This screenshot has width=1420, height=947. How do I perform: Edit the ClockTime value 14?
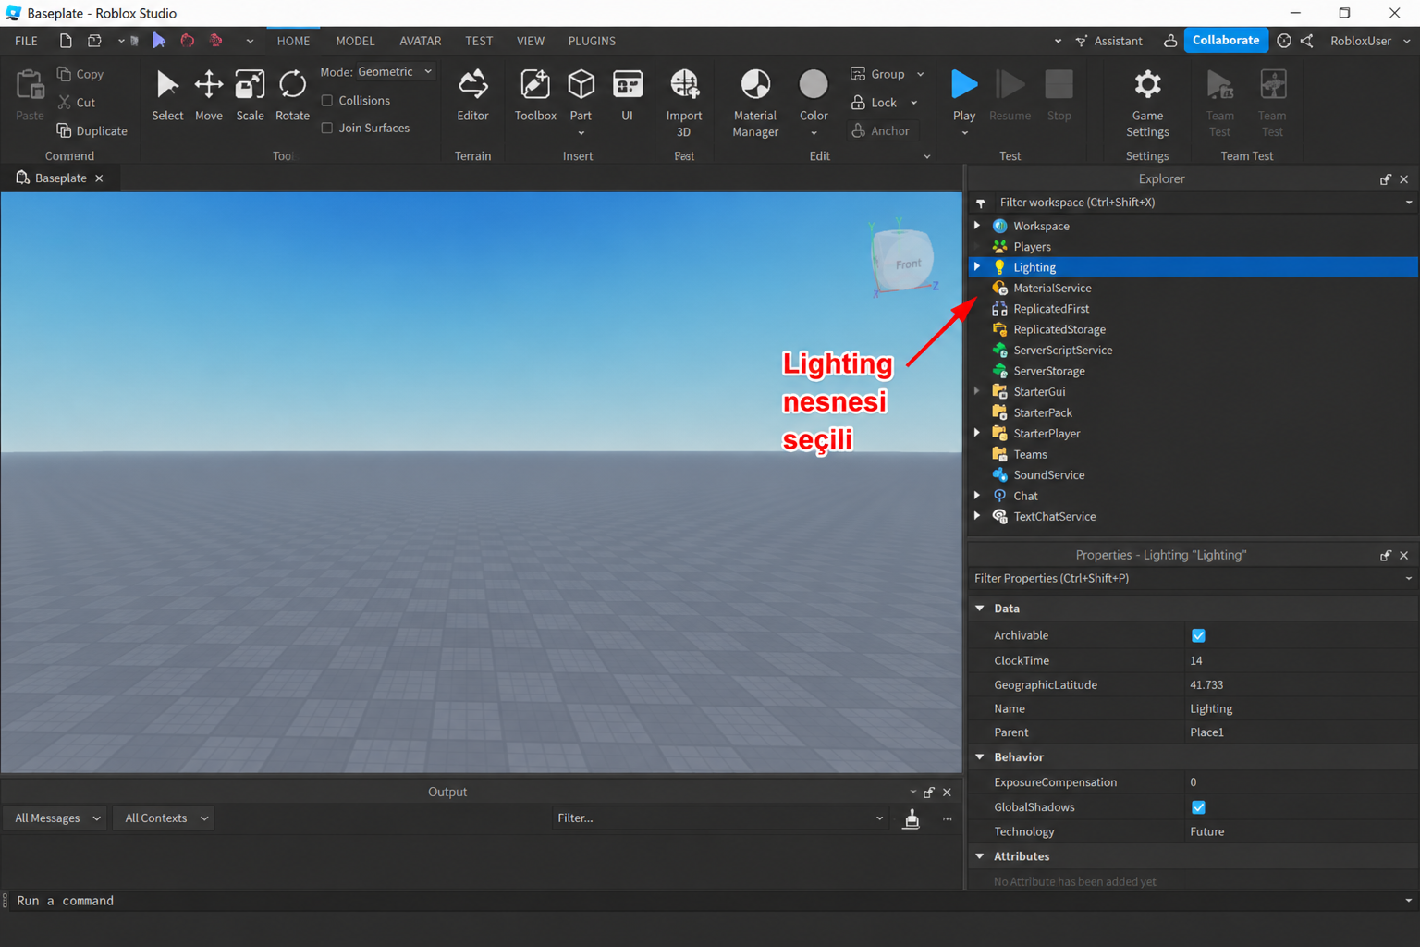1196,660
